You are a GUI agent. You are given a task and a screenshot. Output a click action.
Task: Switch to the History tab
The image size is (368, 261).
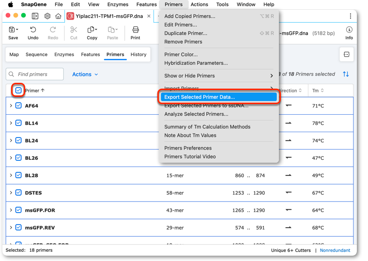click(138, 54)
